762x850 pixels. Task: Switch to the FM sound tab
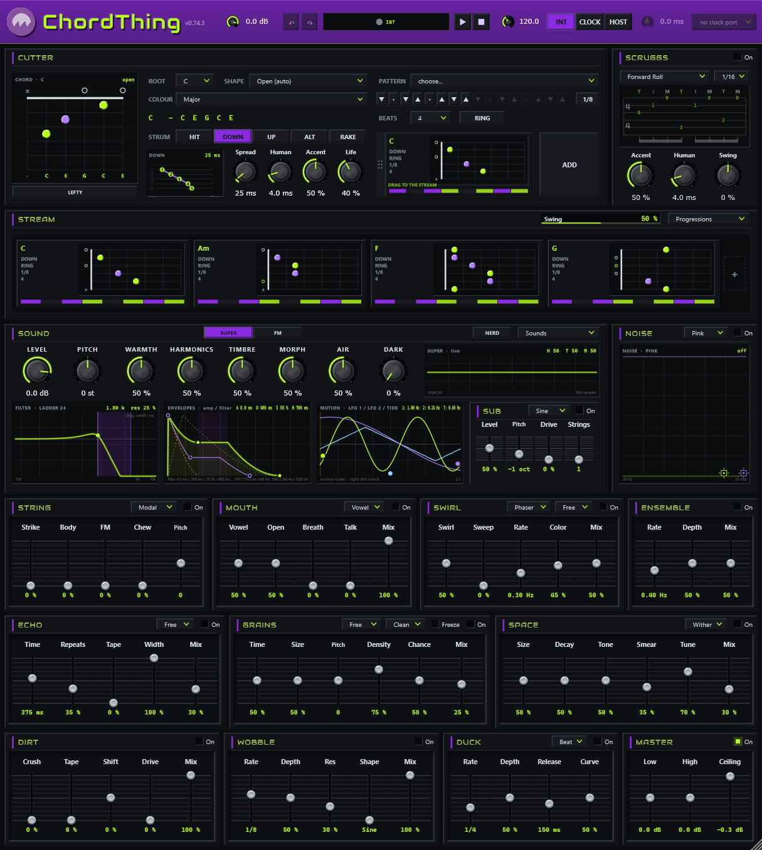coord(277,333)
